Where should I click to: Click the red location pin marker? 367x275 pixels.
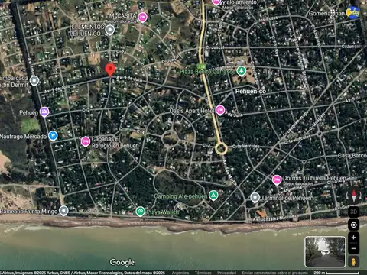coord(110,70)
